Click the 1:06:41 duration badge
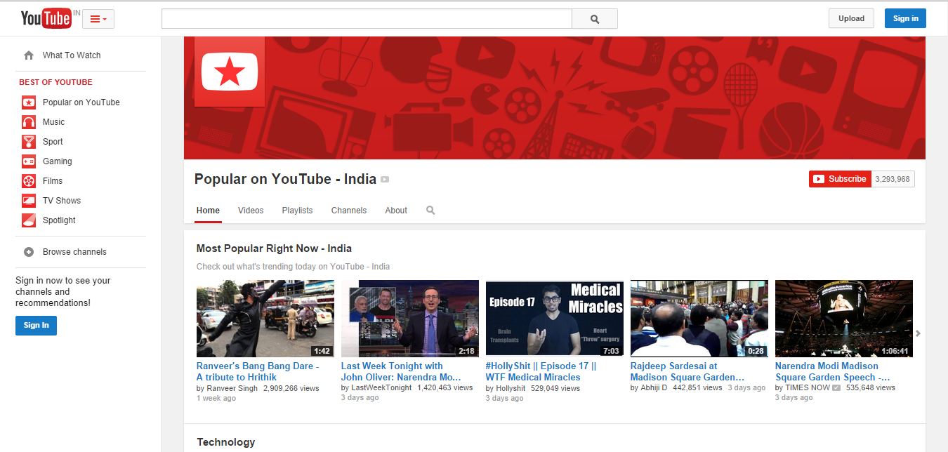This screenshot has height=452, width=948. point(895,351)
